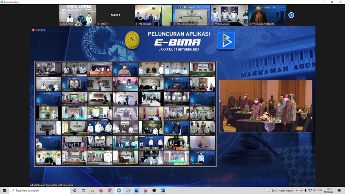
Task: Click the microphone tray icon
Action: tap(305, 191)
